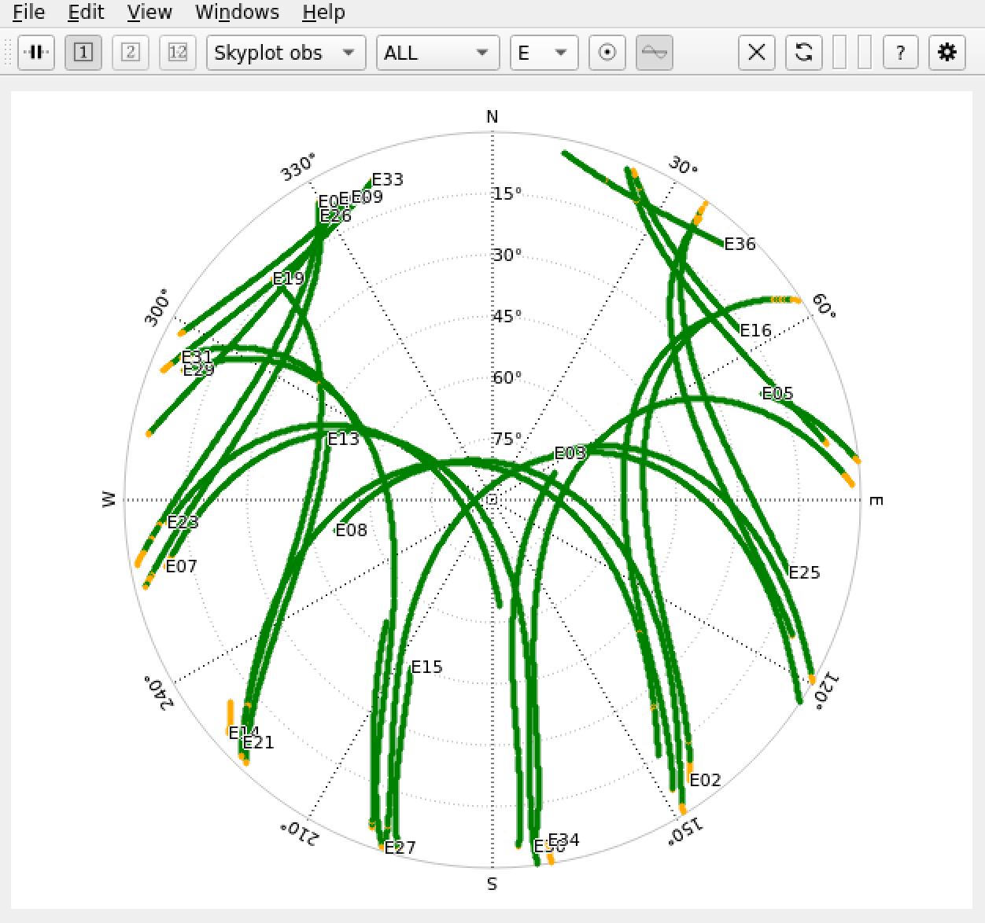The width and height of the screenshot is (985, 923).
Task: Open the Edit menu
Action: [x=85, y=12]
